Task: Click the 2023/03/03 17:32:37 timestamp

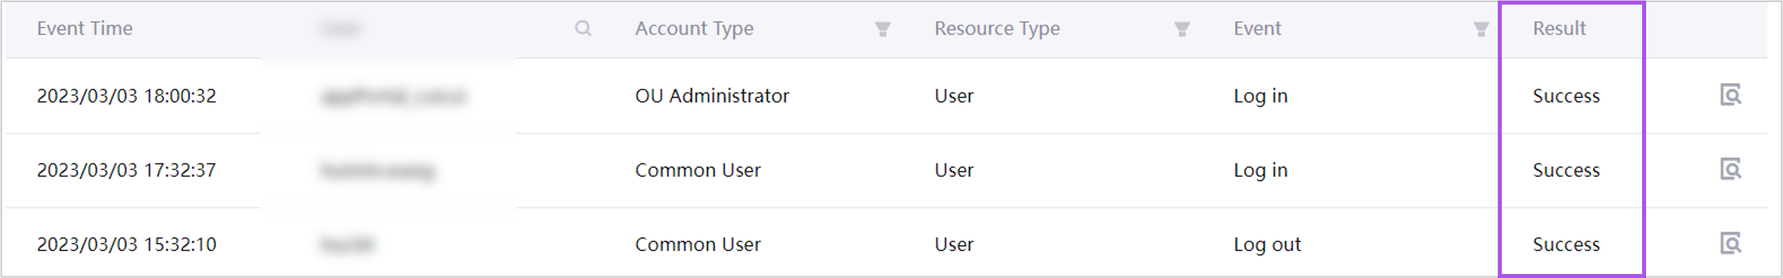Action: [126, 171]
